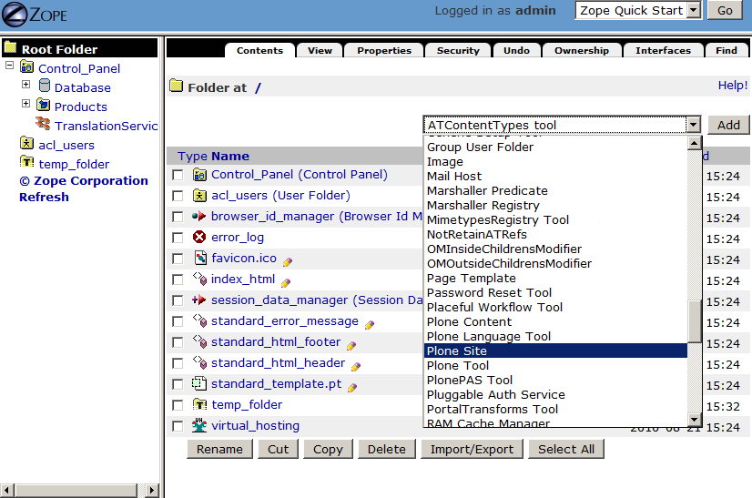Image resolution: width=752 pixels, height=498 pixels.
Task: Expand the Database tree node
Action: coord(25,85)
